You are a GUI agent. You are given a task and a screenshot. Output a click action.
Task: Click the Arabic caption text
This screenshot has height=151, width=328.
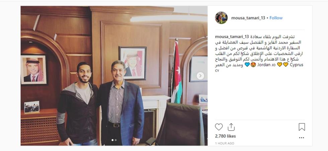[259, 51]
